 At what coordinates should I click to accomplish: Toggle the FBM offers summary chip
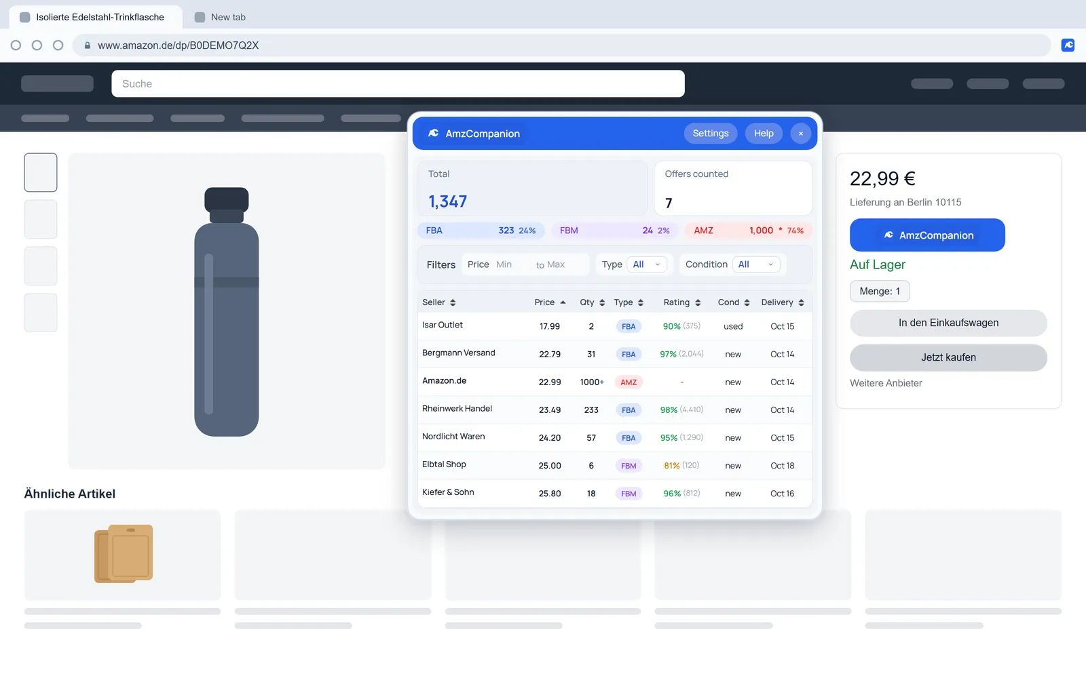pyautogui.click(x=615, y=231)
